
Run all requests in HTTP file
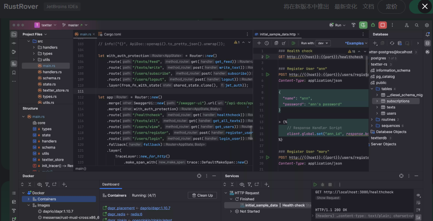[x=293, y=43]
